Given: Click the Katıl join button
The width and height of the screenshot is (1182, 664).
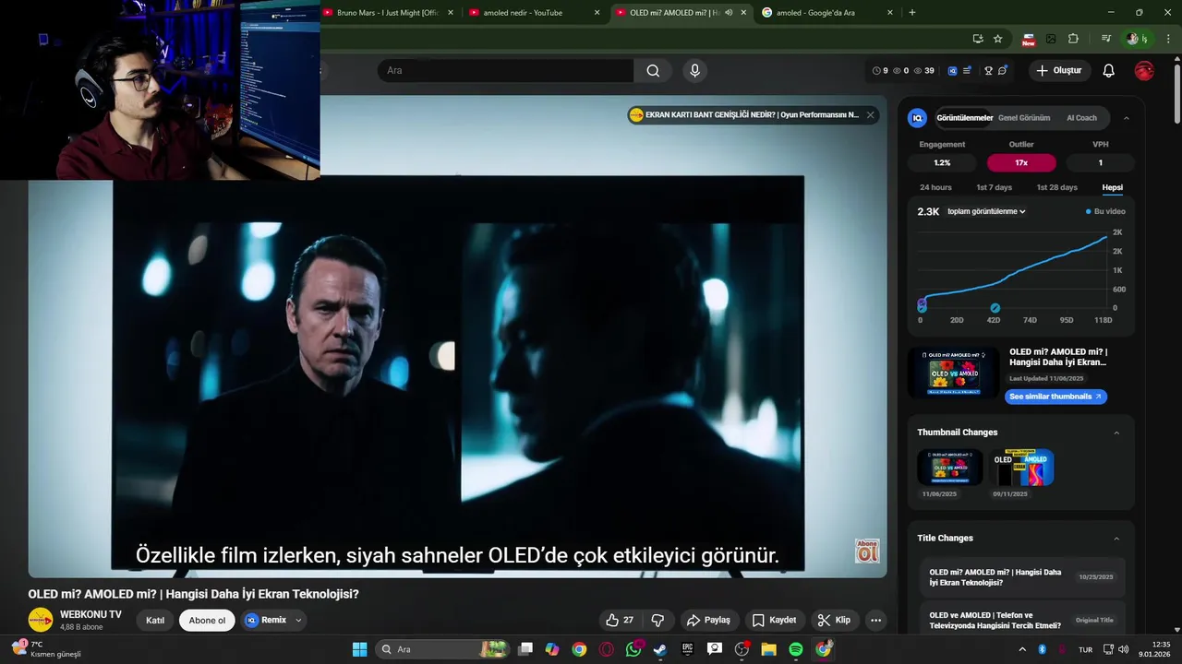Looking at the screenshot, I should pyautogui.click(x=155, y=621).
